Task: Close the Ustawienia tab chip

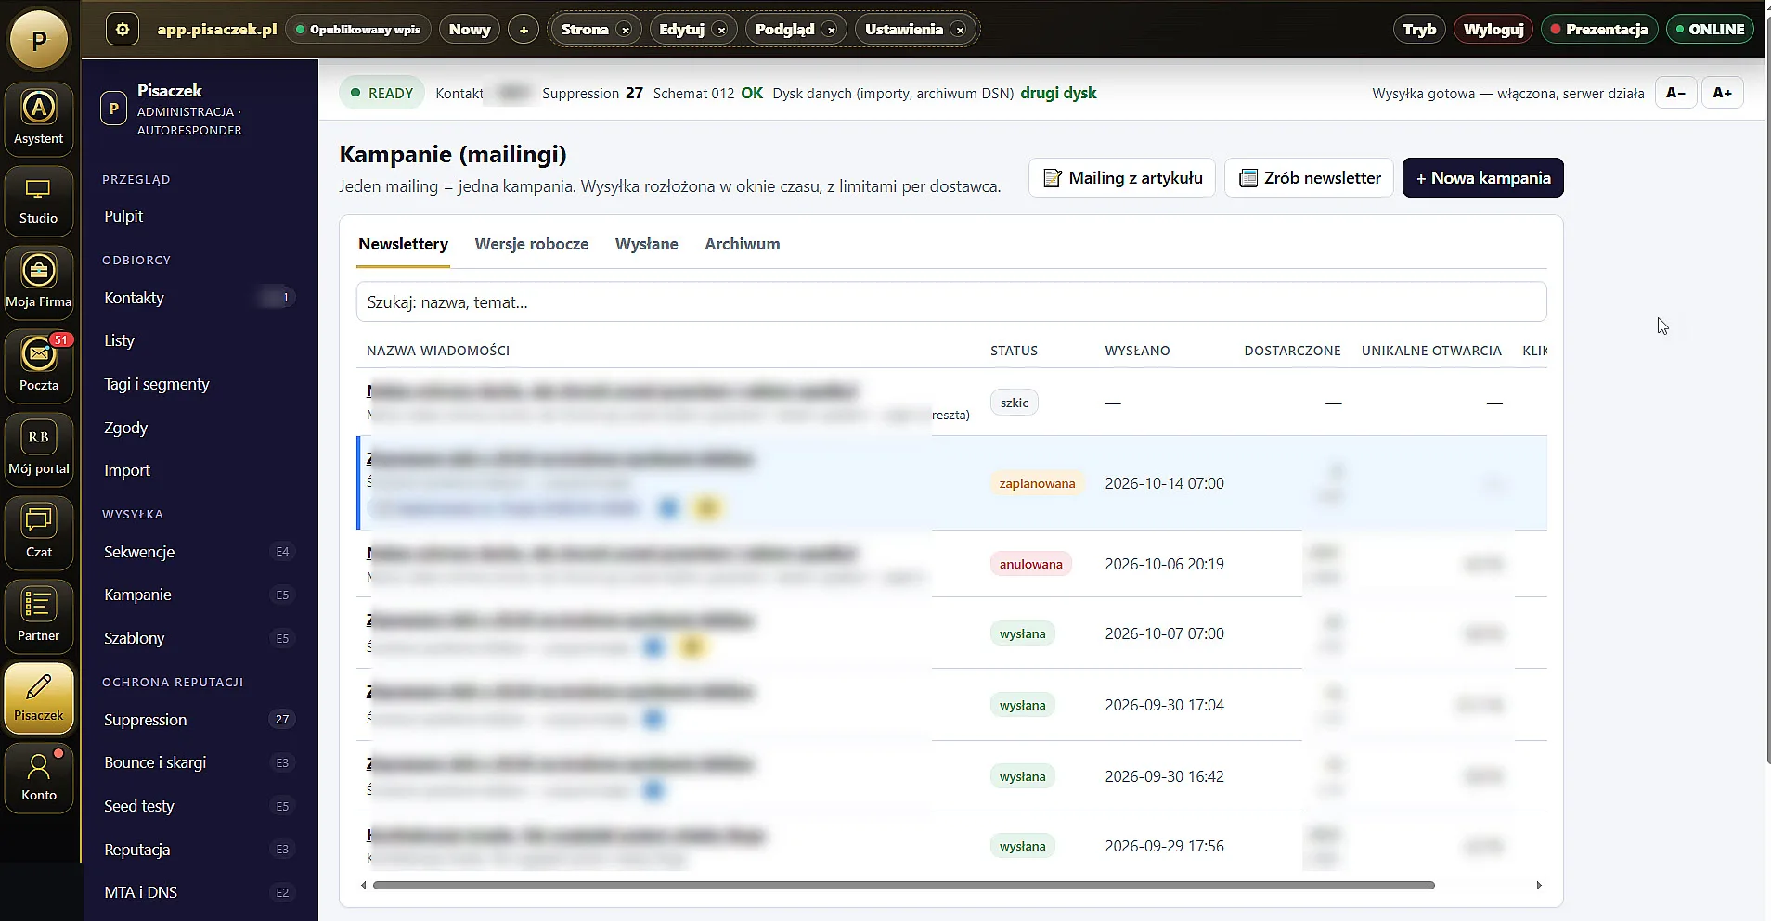Action: pyautogui.click(x=961, y=31)
